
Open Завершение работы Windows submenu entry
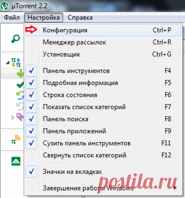coord(103,188)
